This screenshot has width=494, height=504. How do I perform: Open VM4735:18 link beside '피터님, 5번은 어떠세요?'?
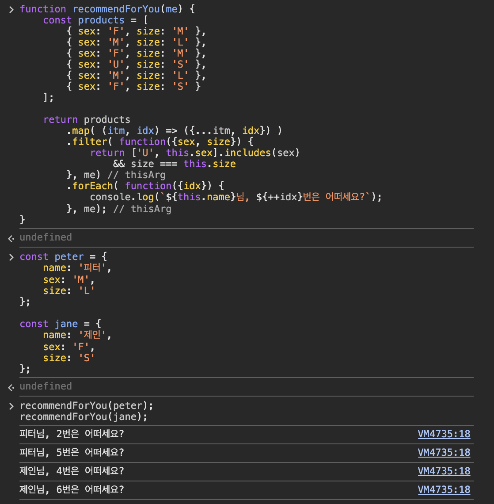click(444, 453)
